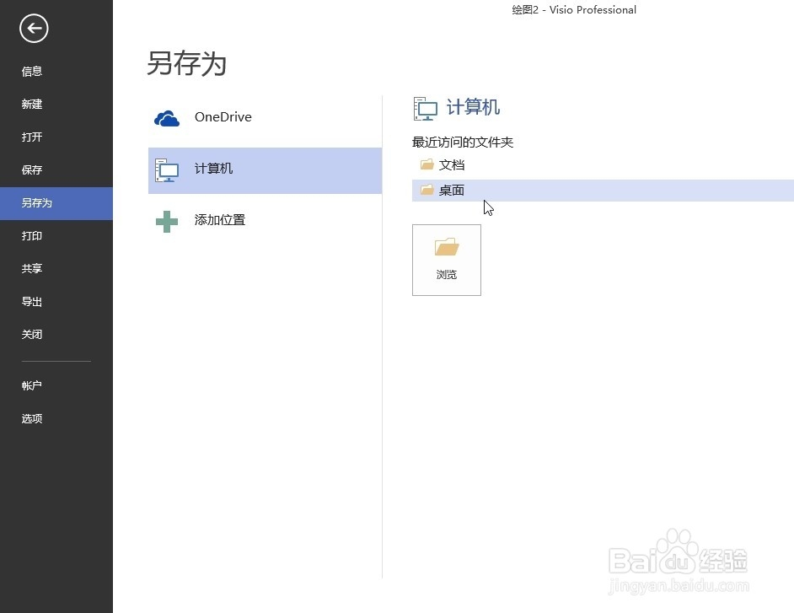This screenshot has height=613, width=794.
Task: Open the 信息 menu item
Action: click(x=56, y=72)
